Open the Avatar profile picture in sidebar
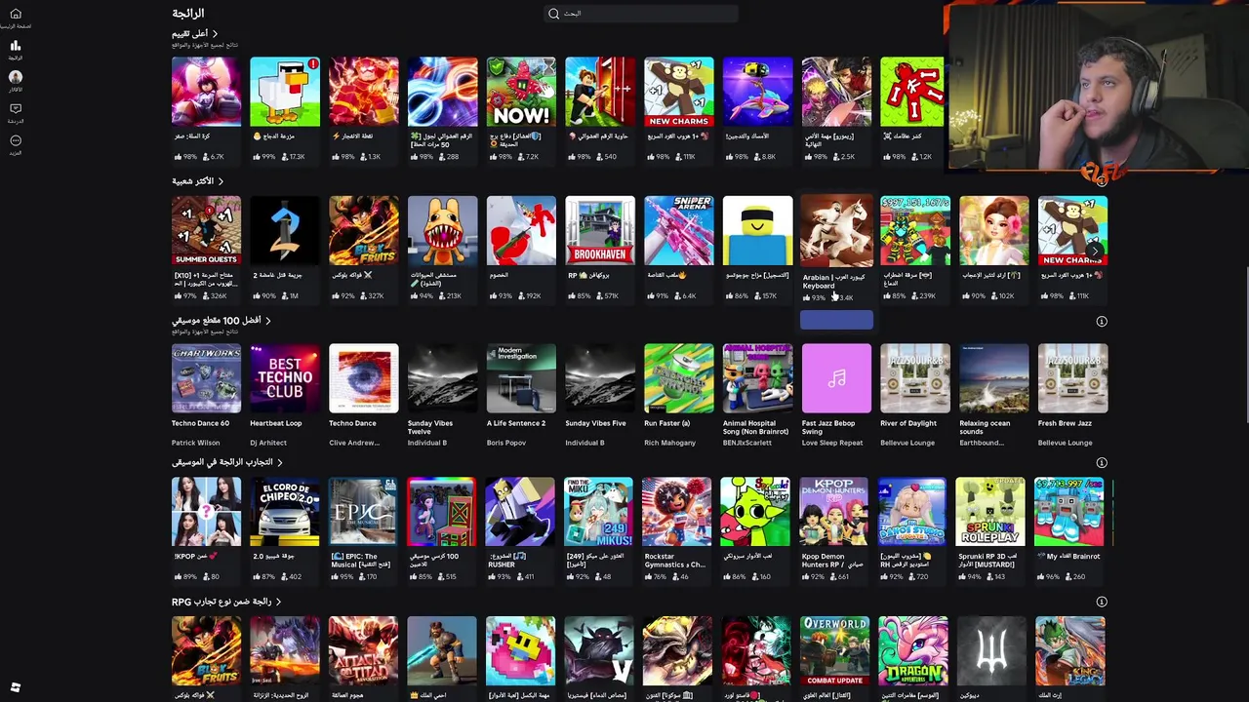 [x=16, y=77]
